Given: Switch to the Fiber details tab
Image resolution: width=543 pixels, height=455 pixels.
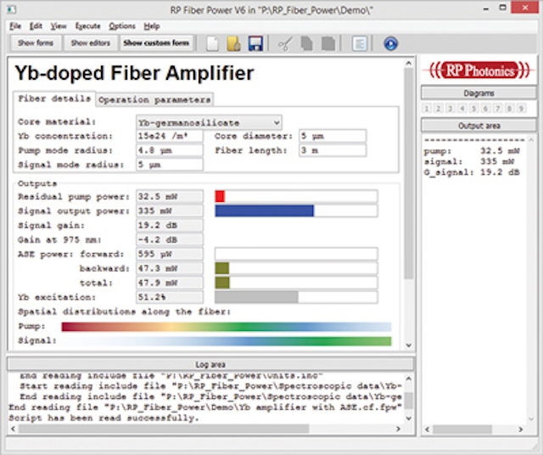Looking at the screenshot, I should pos(54,98).
